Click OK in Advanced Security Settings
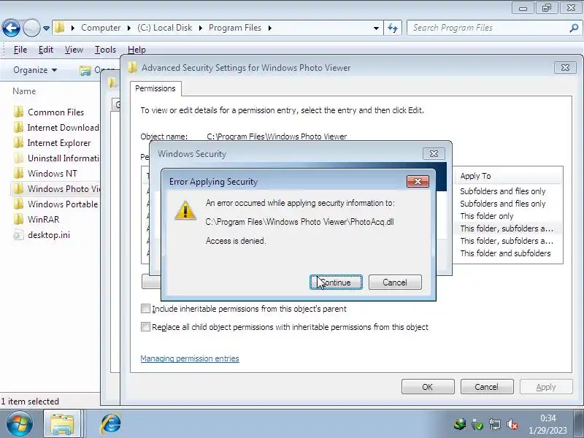 point(428,387)
